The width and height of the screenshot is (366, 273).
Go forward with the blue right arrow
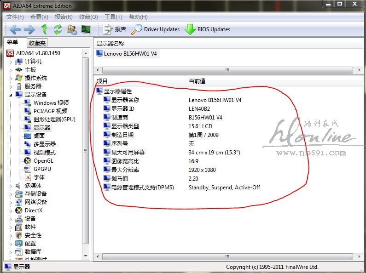(x=29, y=29)
